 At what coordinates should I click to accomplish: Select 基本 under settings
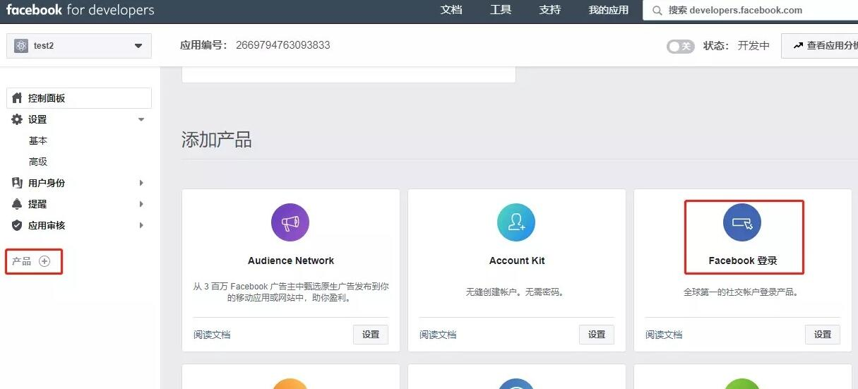pyautogui.click(x=38, y=140)
